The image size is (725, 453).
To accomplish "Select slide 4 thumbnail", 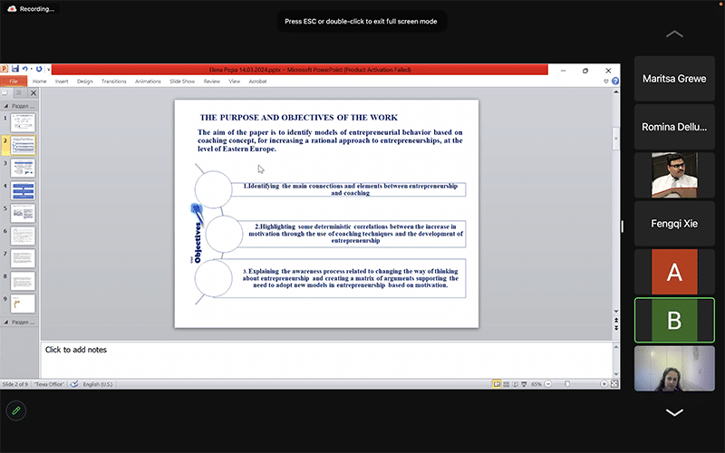I will click(x=23, y=191).
